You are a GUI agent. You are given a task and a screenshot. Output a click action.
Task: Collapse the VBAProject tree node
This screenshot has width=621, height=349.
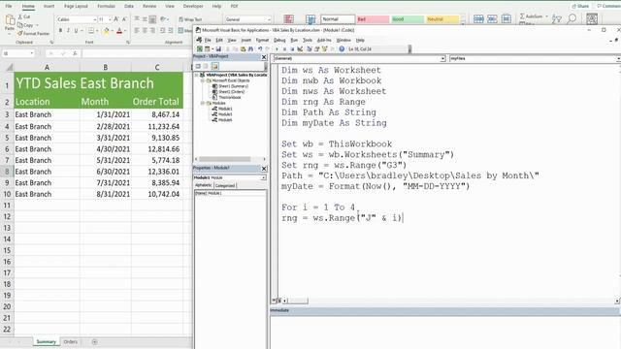pos(197,75)
